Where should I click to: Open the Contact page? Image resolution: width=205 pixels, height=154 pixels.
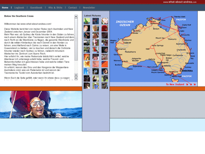coord(72,8)
